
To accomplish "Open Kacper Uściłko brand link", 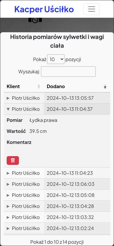I will 44,9.
